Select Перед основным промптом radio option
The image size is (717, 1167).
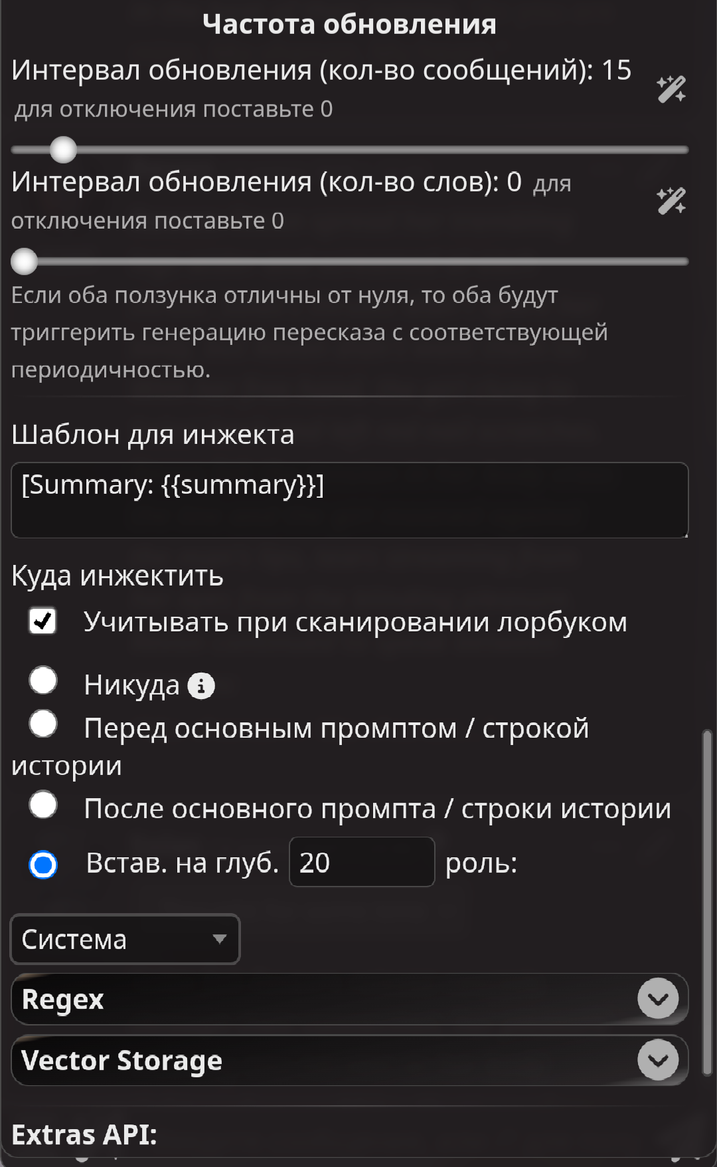coord(43,724)
